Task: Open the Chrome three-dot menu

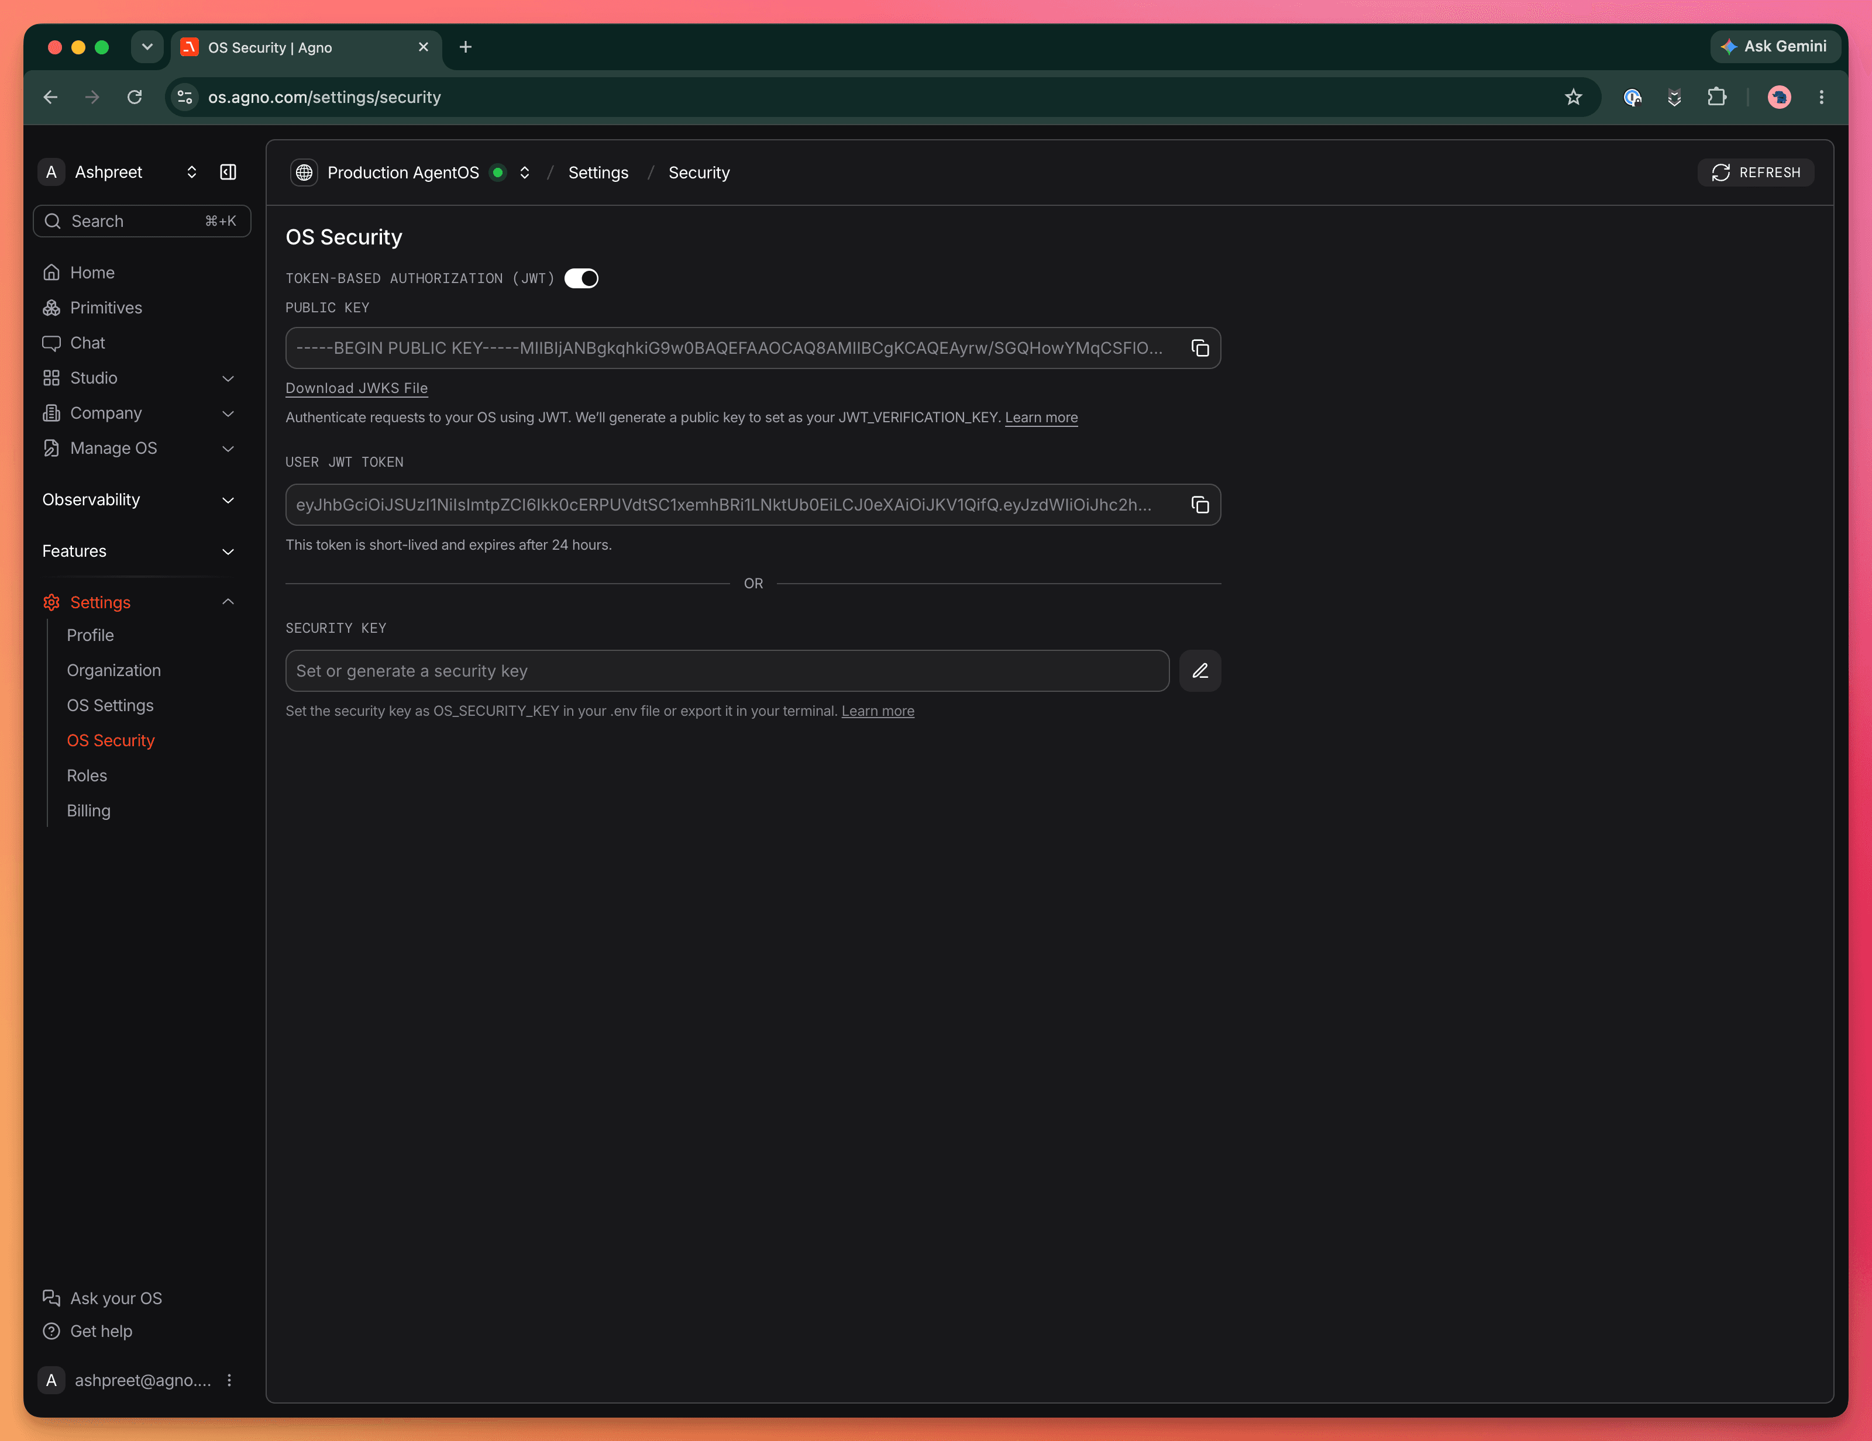Action: tap(1822, 97)
